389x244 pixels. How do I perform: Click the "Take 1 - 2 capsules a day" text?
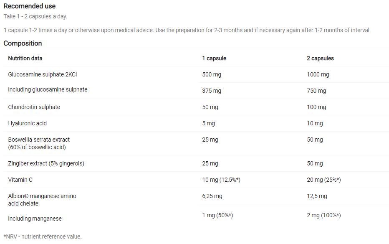(35, 16)
